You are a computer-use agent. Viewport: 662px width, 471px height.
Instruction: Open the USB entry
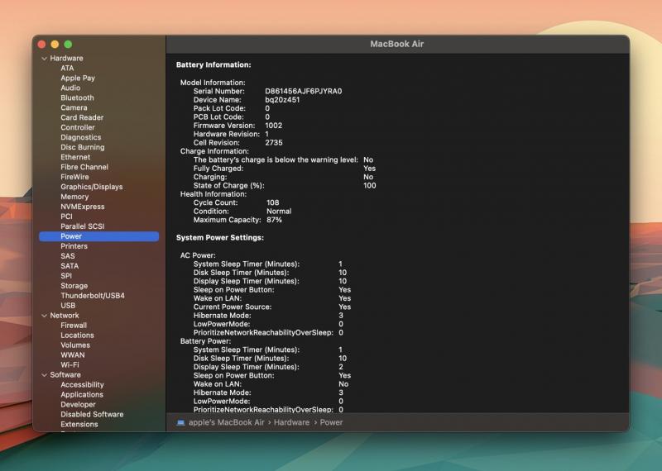point(68,306)
